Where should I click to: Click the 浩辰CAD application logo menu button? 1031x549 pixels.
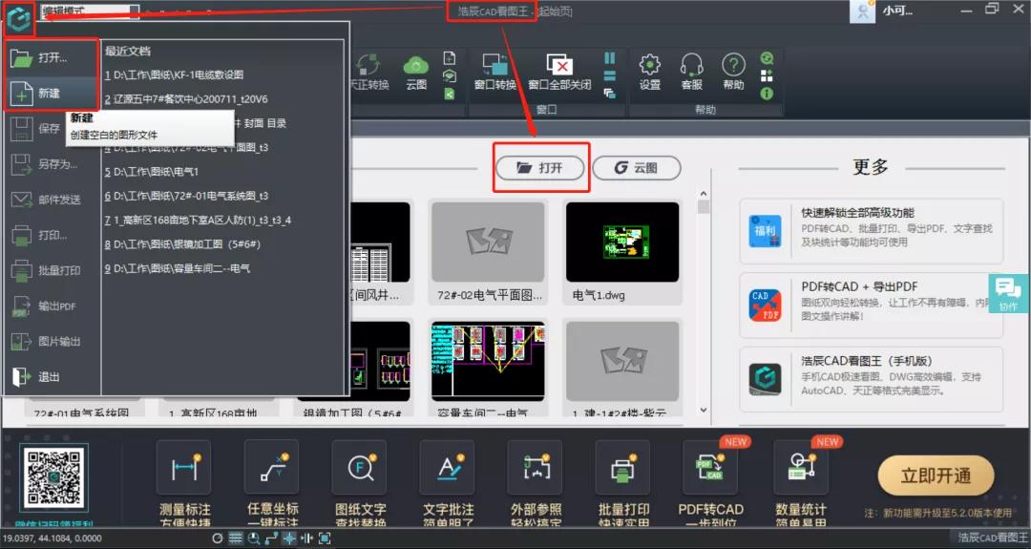point(19,20)
